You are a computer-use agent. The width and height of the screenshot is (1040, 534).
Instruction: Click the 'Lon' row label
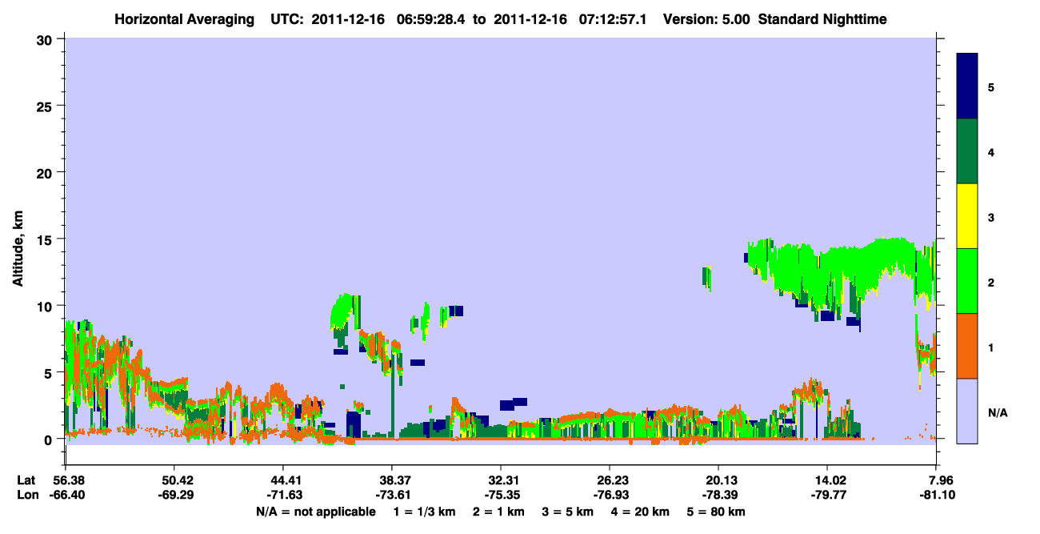tap(28, 495)
